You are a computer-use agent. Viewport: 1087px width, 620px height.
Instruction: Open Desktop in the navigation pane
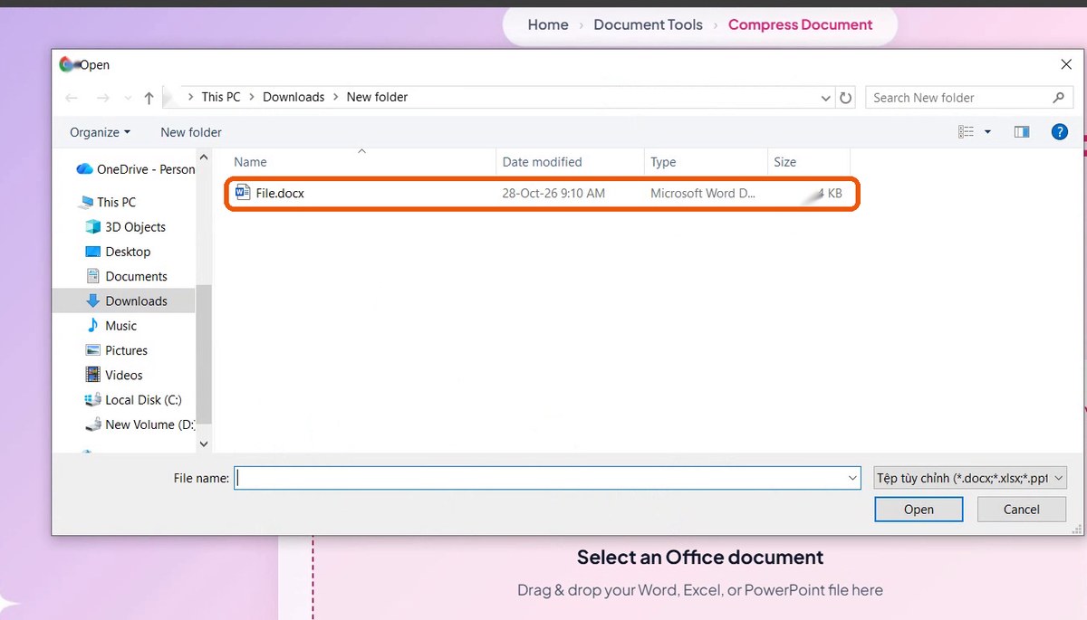tap(118, 252)
